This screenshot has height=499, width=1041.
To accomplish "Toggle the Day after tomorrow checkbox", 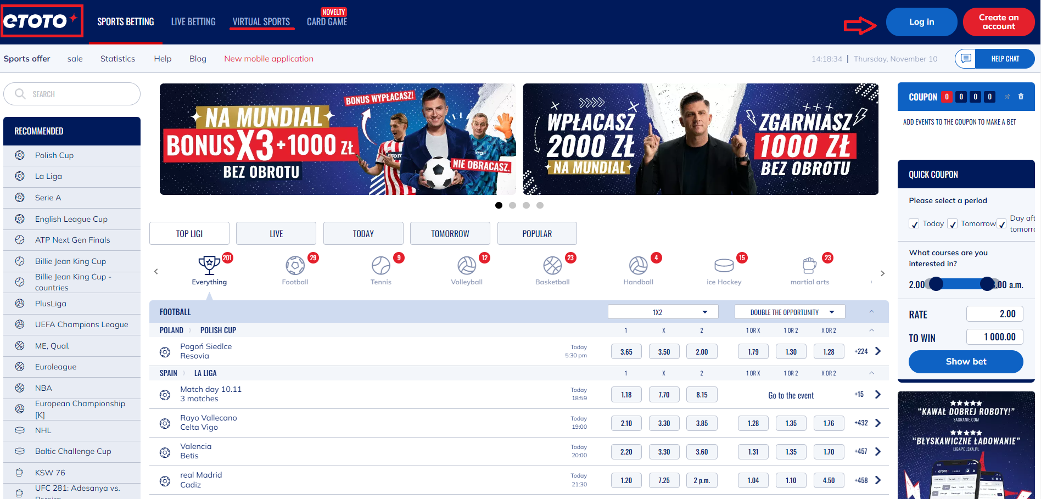I will (1002, 224).
